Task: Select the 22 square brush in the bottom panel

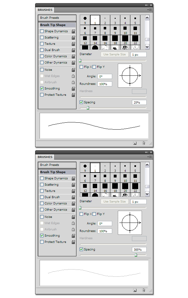Action: (135, 187)
